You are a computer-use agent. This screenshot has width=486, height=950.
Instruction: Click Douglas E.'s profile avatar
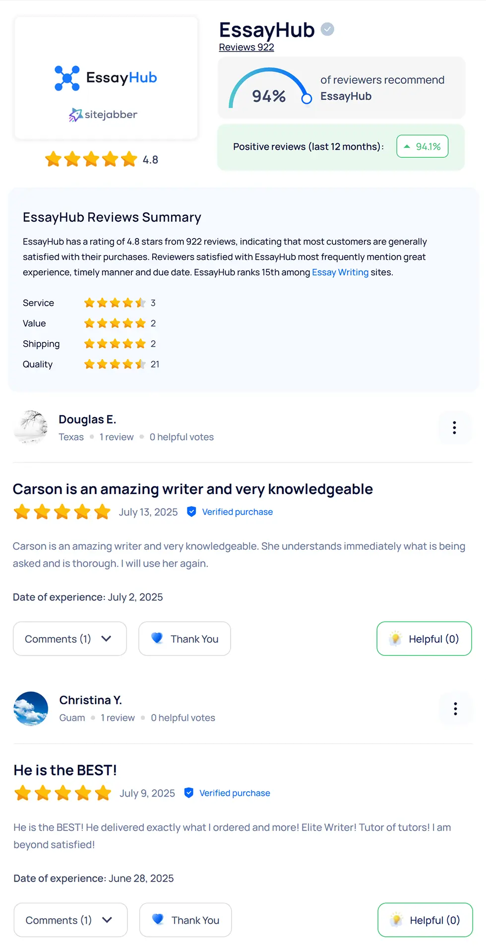point(31,427)
